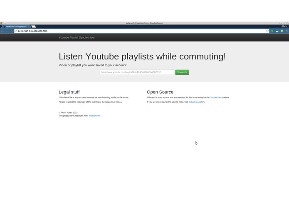This screenshot has height=205, width=289.
Task: Open the blue calendar extension icon
Action: tap(277, 31)
